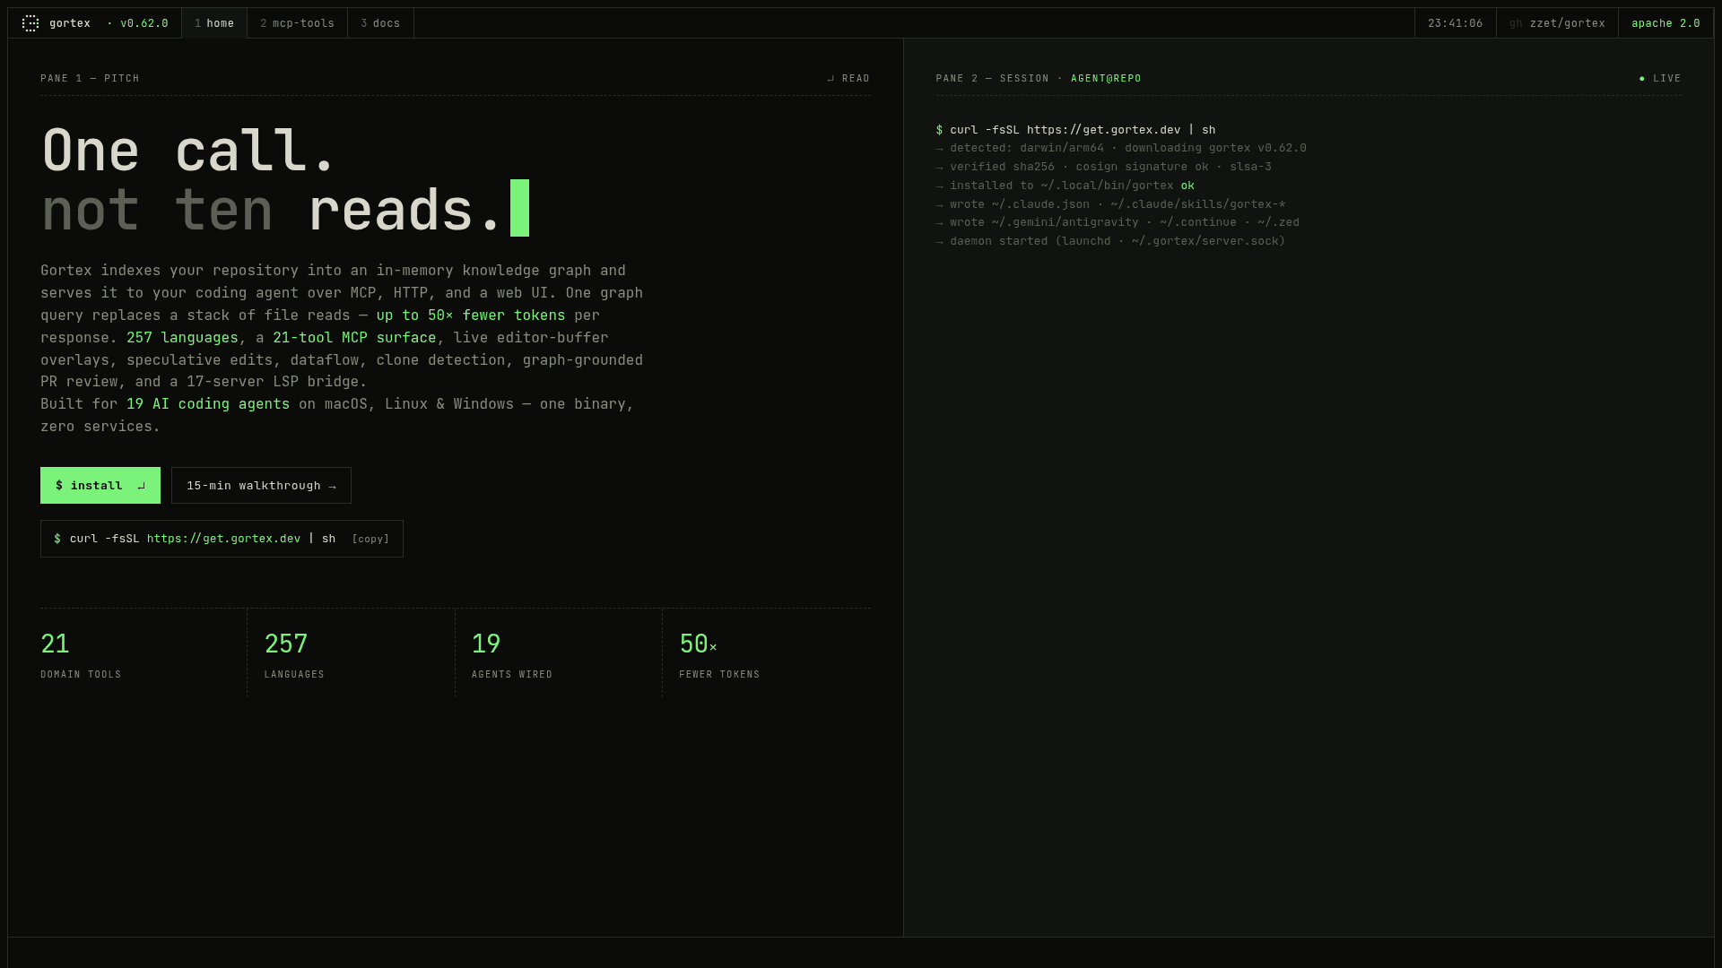The image size is (1722, 968).
Task: Click the READ indicator in Pane 1
Action: 848,79
